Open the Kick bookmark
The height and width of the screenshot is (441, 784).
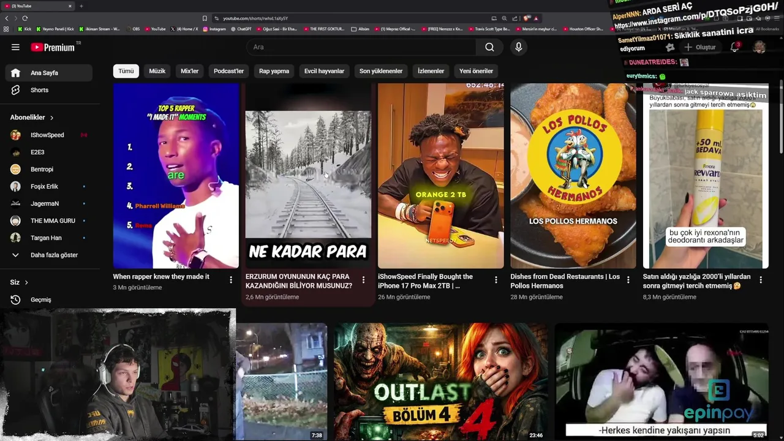[x=24, y=29]
